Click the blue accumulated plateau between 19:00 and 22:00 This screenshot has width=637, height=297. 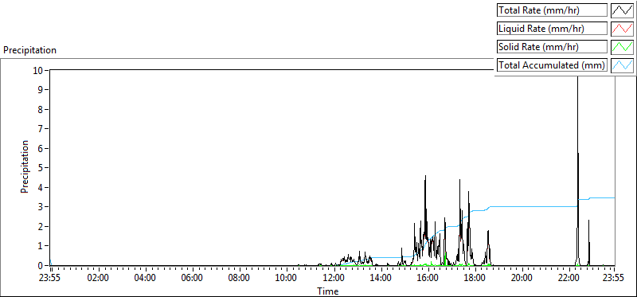(533, 206)
